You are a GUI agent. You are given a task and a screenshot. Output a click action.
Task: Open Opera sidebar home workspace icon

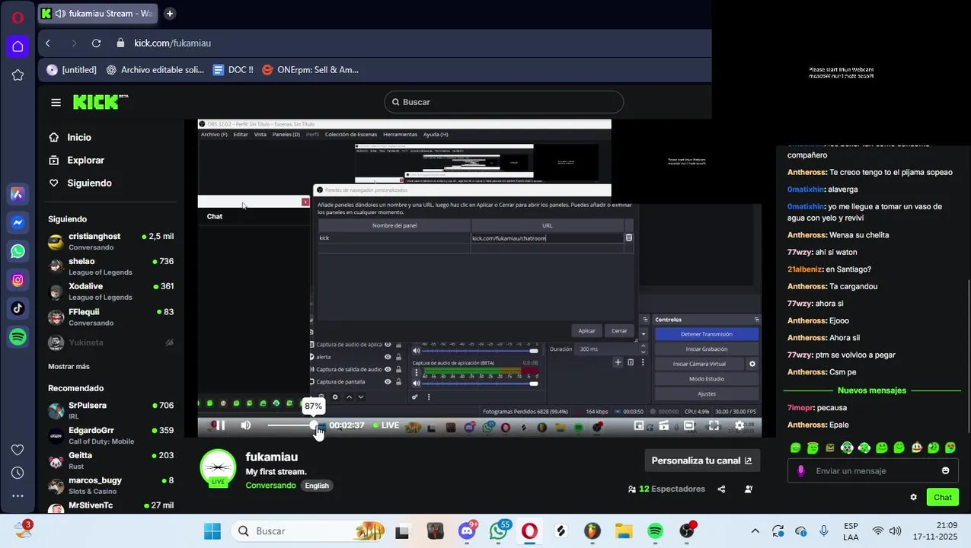pos(18,46)
